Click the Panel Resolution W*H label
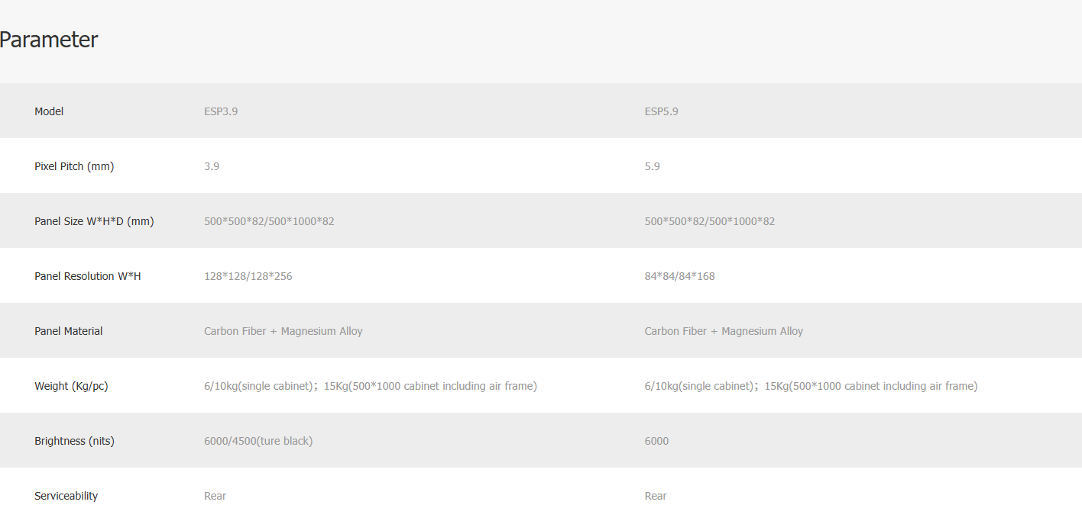The height and width of the screenshot is (521, 1082). point(87,276)
